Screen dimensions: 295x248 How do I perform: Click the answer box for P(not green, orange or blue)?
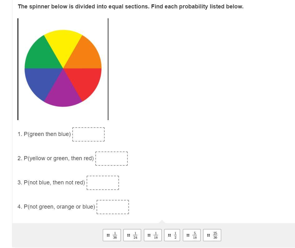(x=113, y=207)
